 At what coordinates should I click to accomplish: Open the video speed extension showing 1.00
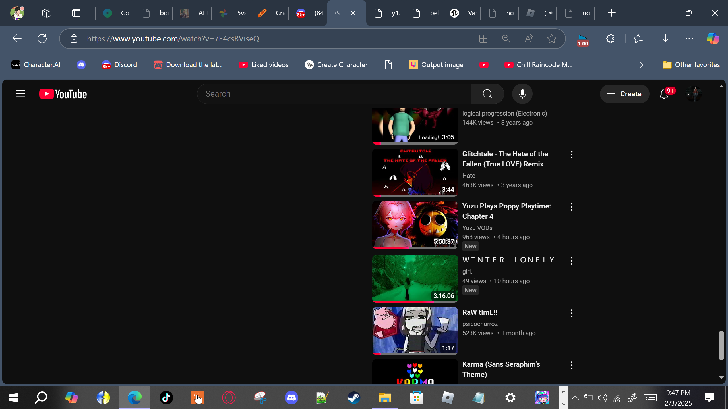(x=583, y=40)
